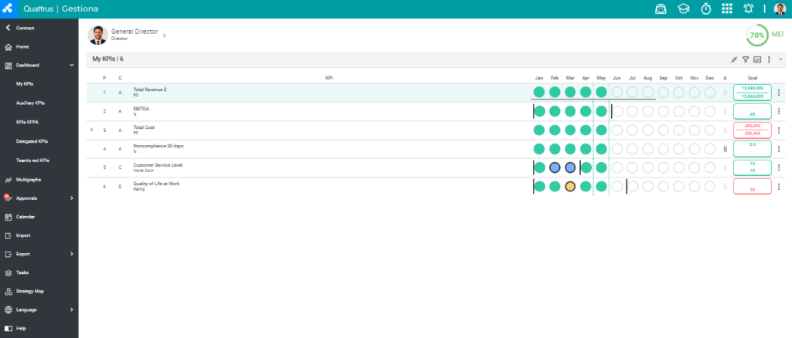Open Auxiliary KPIs in sidebar

pyautogui.click(x=30, y=103)
